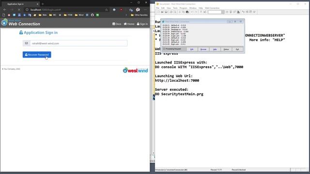This screenshot has width=310, height=174.
Task: Click the Undo icon in FoxPro toolbar
Action: (x=192, y=12)
